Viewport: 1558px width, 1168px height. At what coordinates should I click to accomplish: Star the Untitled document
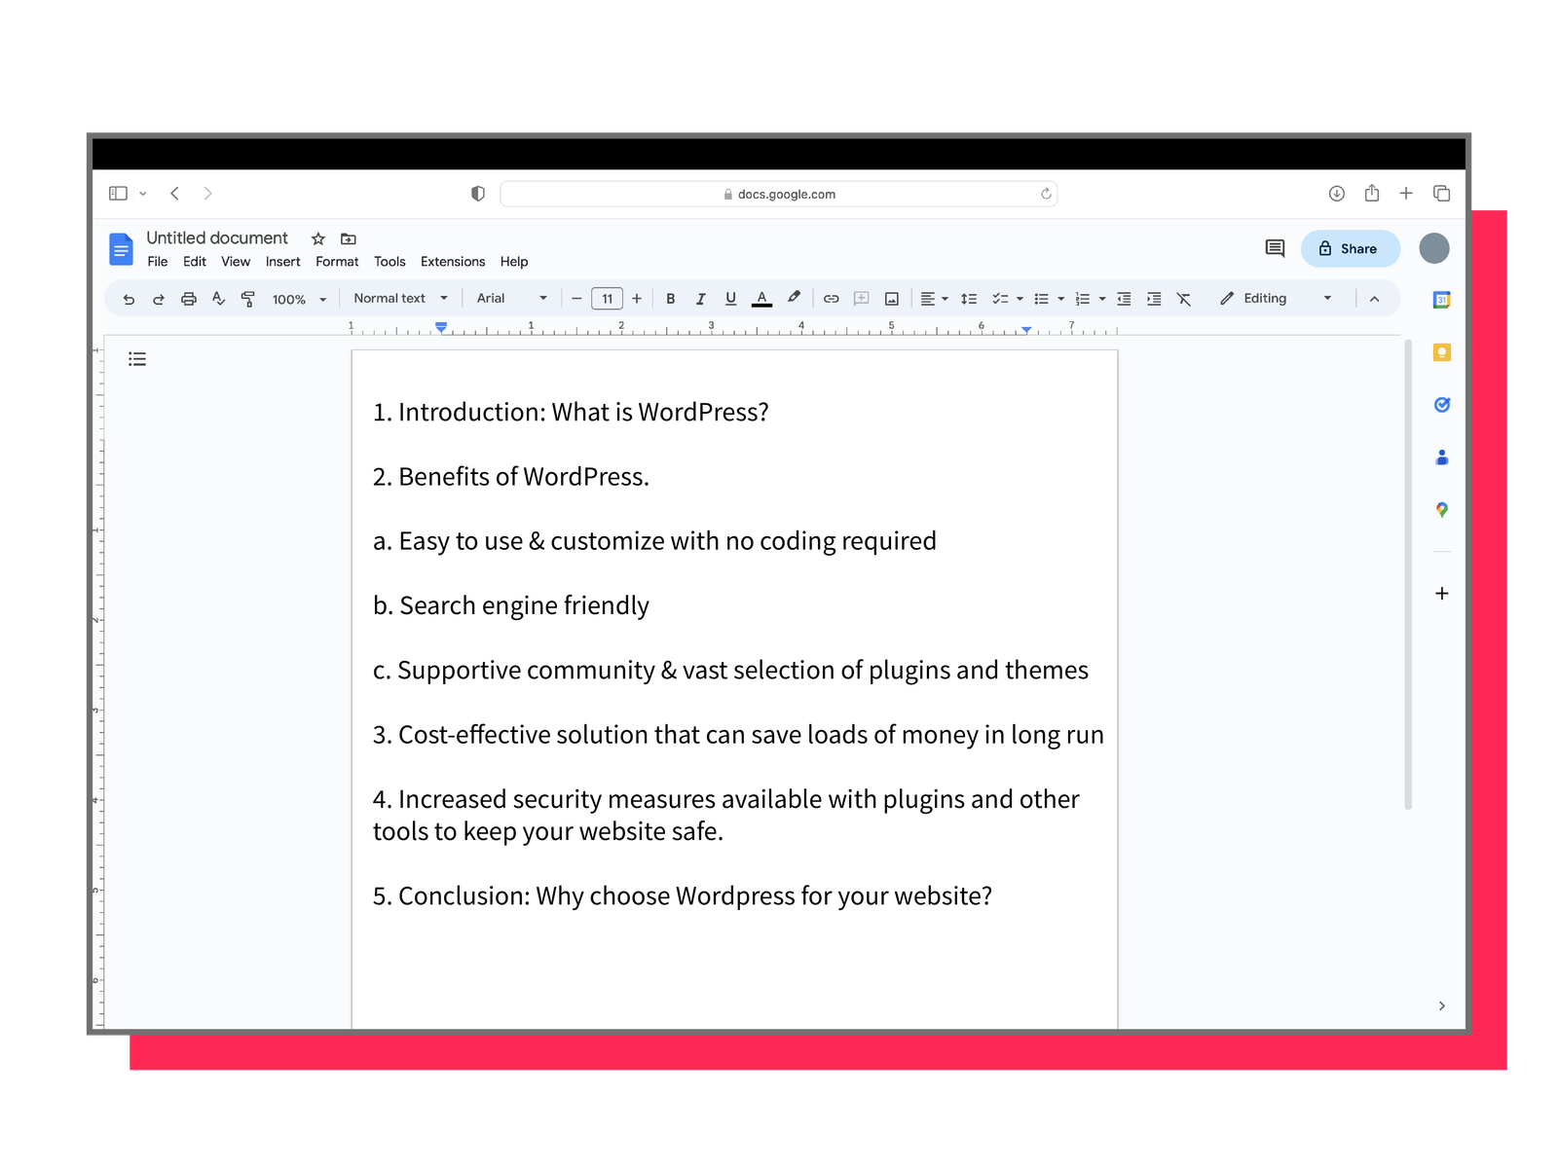(317, 238)
